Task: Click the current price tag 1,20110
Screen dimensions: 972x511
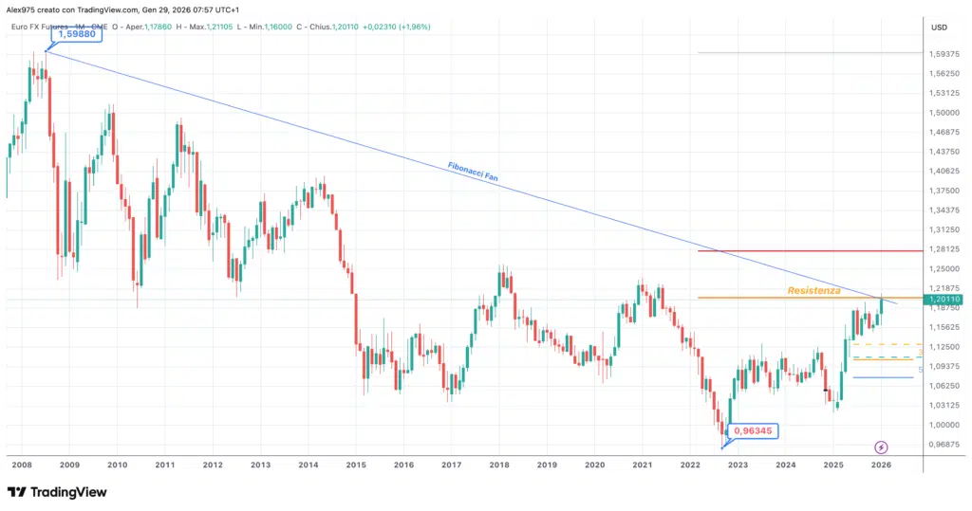Action: [x=945, y=300]
